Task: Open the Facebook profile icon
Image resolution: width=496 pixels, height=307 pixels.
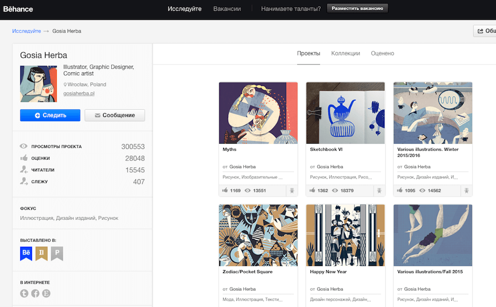Action: click(35, 293)
